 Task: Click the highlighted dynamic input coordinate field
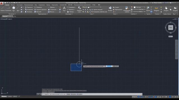[x=109, y=66]
